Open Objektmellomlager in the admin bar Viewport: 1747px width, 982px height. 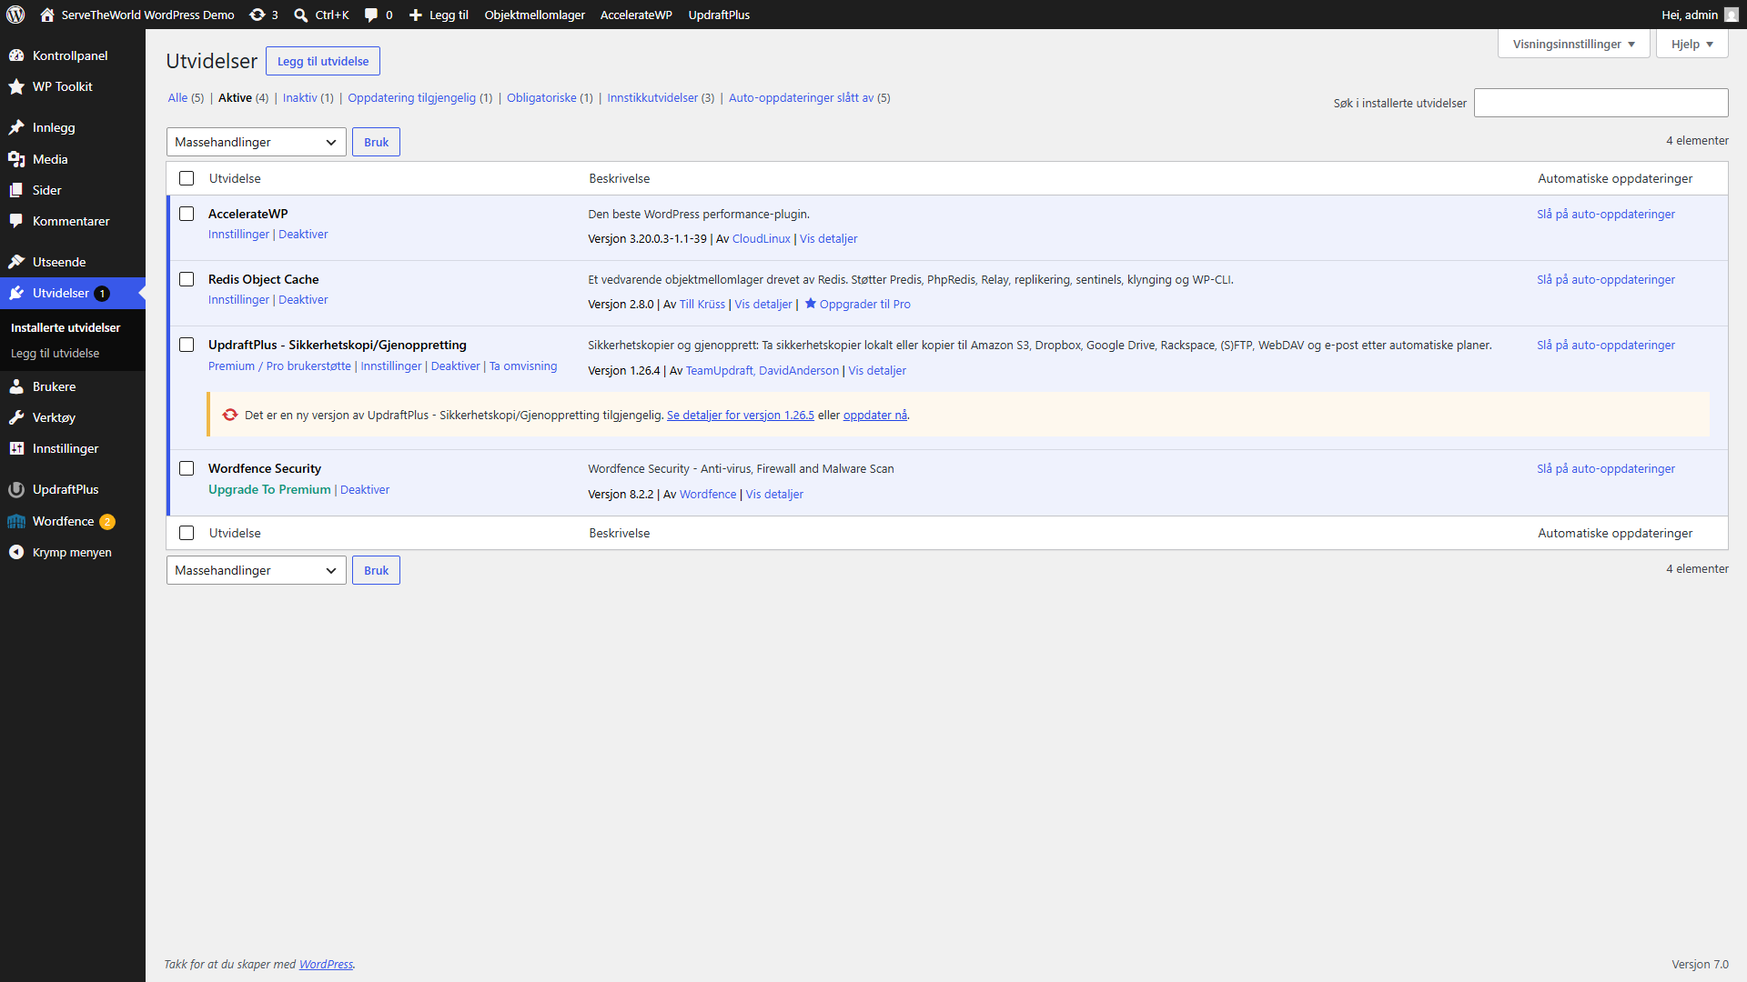pyautogui.click(x=534, y=15)
